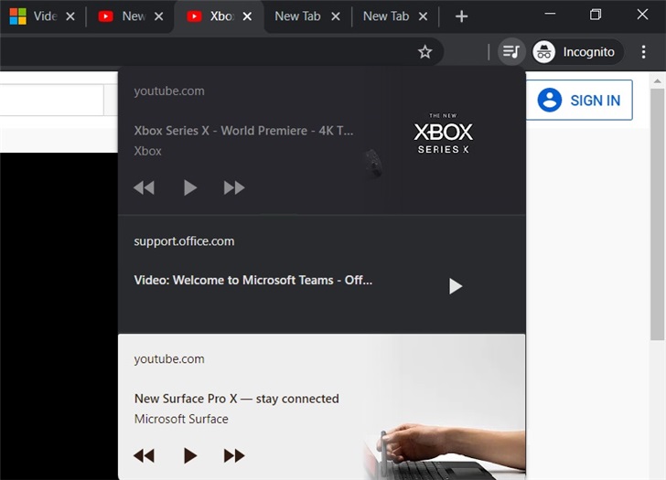Open a new tab with plus button
The width and height of the screenshot is (666, 480).
(x=462, y=16)
